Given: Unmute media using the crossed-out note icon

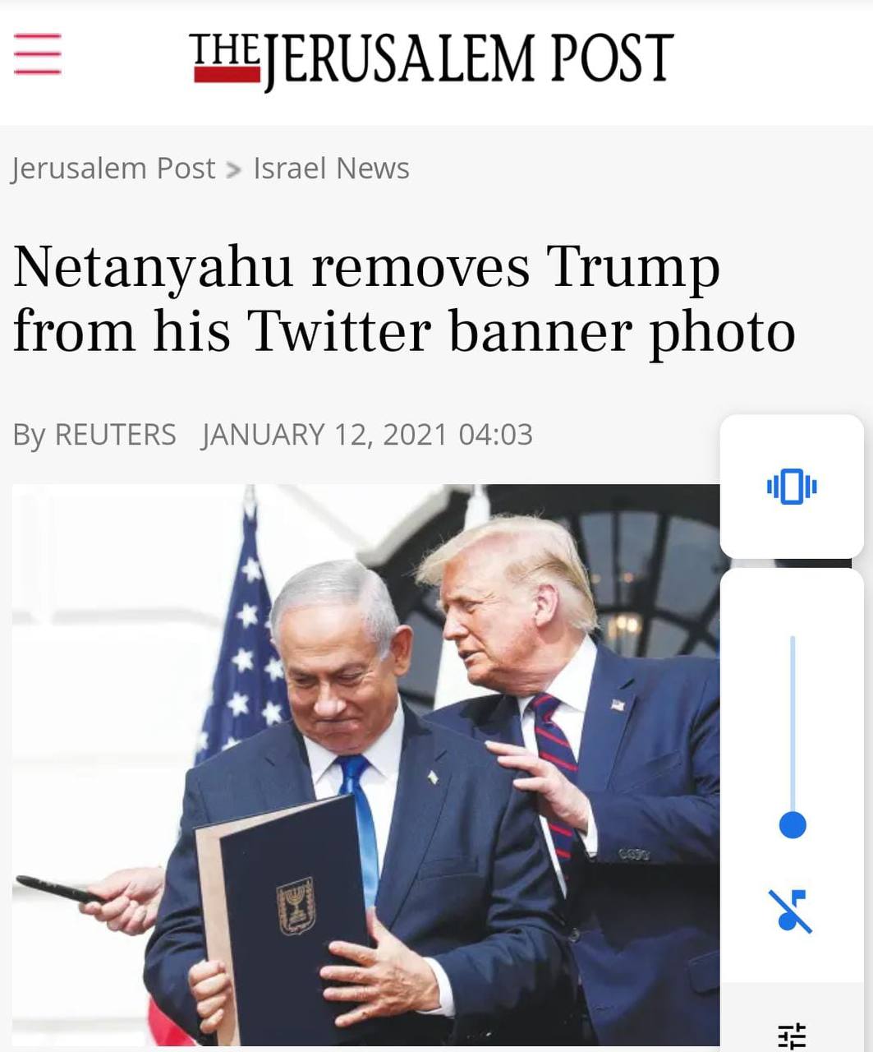Looking at the screenshot, I should coord(792,911).
